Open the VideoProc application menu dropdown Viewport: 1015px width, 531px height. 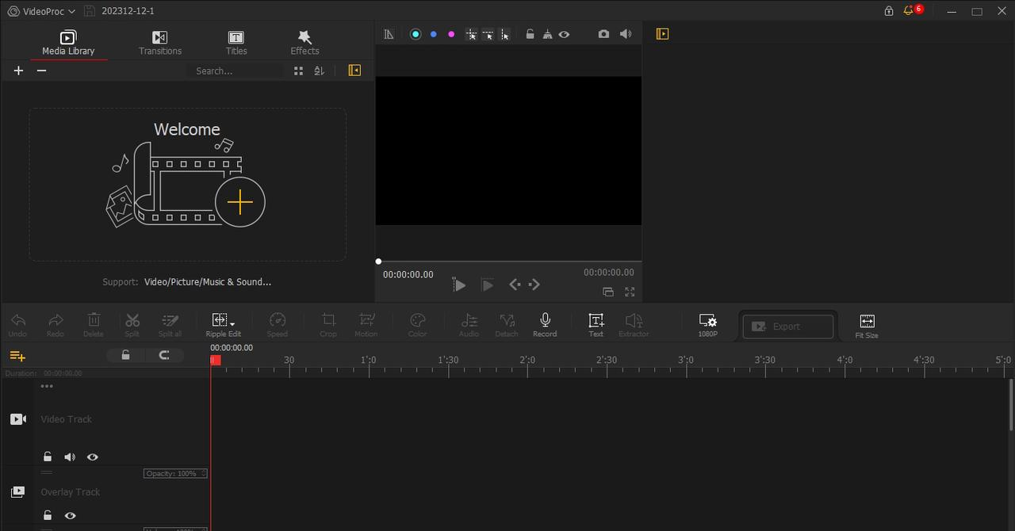tap(41, 11)
